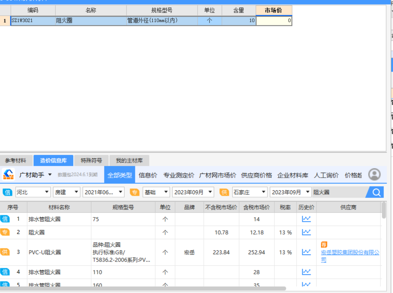View history price chart for row 1
Image resolution: width=393 pixels, height=293 pixels.
pos(306,219)
